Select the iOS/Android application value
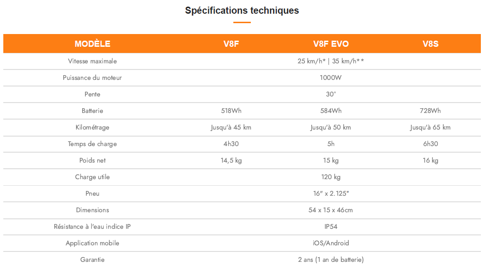Screen dimensions: 487x268 point(331,243)
